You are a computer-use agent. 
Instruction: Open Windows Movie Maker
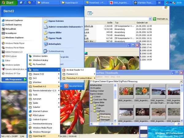tap(13, 48)
